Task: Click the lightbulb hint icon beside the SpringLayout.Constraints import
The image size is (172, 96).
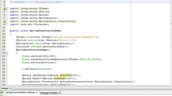Action: tap(4, 21)
